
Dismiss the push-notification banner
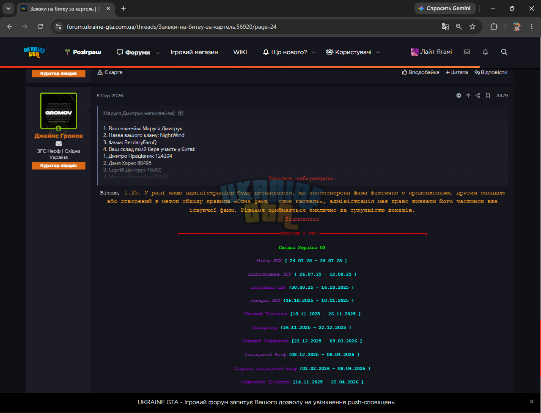532,402
